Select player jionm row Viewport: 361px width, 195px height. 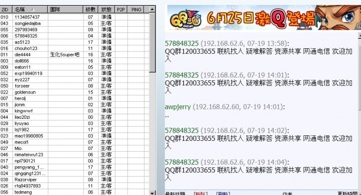coord(74,105)
